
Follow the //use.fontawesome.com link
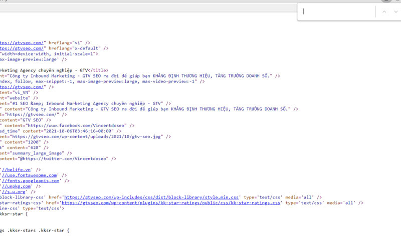click(30, 175)
